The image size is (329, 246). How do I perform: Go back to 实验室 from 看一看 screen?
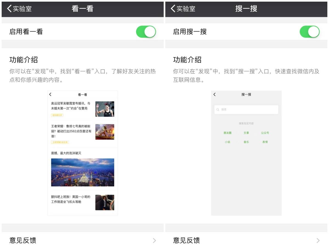point(19,8)
